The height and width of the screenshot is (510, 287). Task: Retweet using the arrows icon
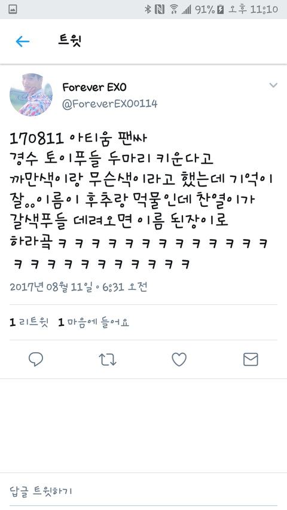coord(108,359)
